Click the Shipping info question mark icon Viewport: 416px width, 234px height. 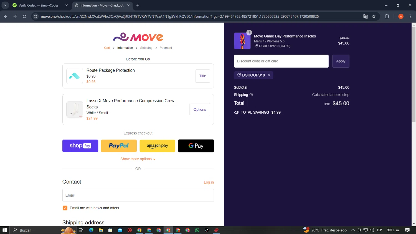click(x=251, y=95)
